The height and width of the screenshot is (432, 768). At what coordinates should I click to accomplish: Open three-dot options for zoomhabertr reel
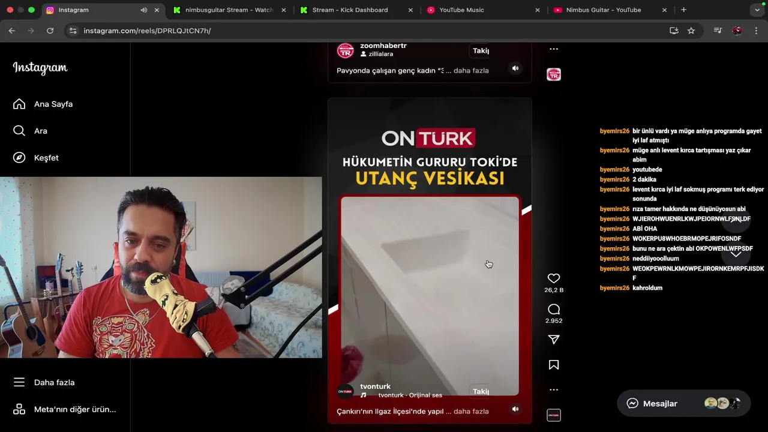(x=554, y=49)
